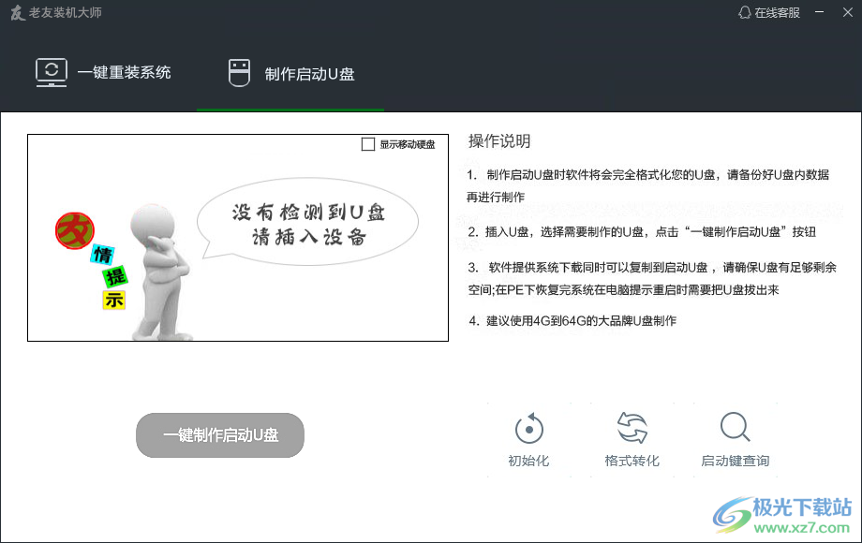Close the 老友装机大师 window
Image resolution: width=862 pixels, height=543 pixels.
tap(848, 12)
